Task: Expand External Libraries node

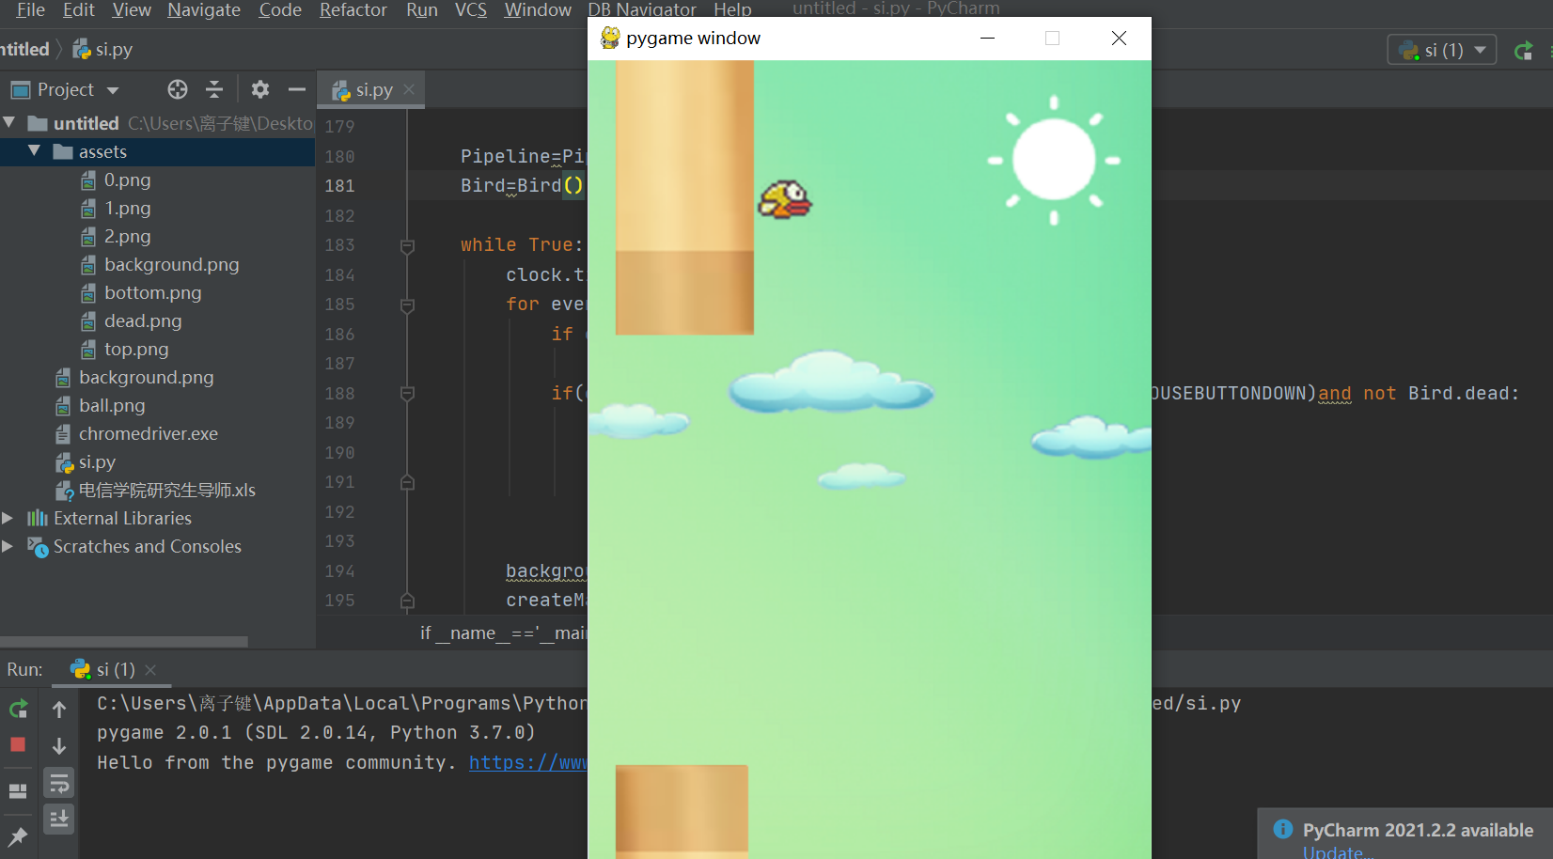Action: [8, 518]
